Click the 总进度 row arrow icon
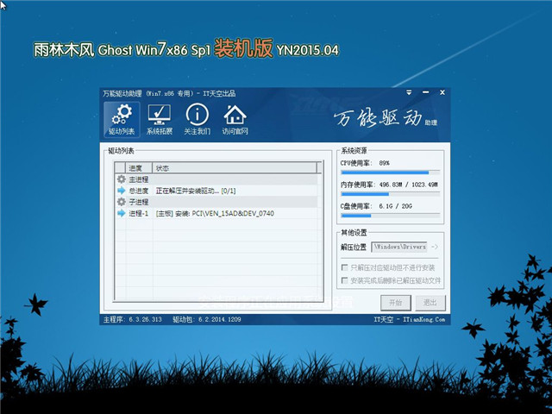552x414 pixels. pos(122,191)
